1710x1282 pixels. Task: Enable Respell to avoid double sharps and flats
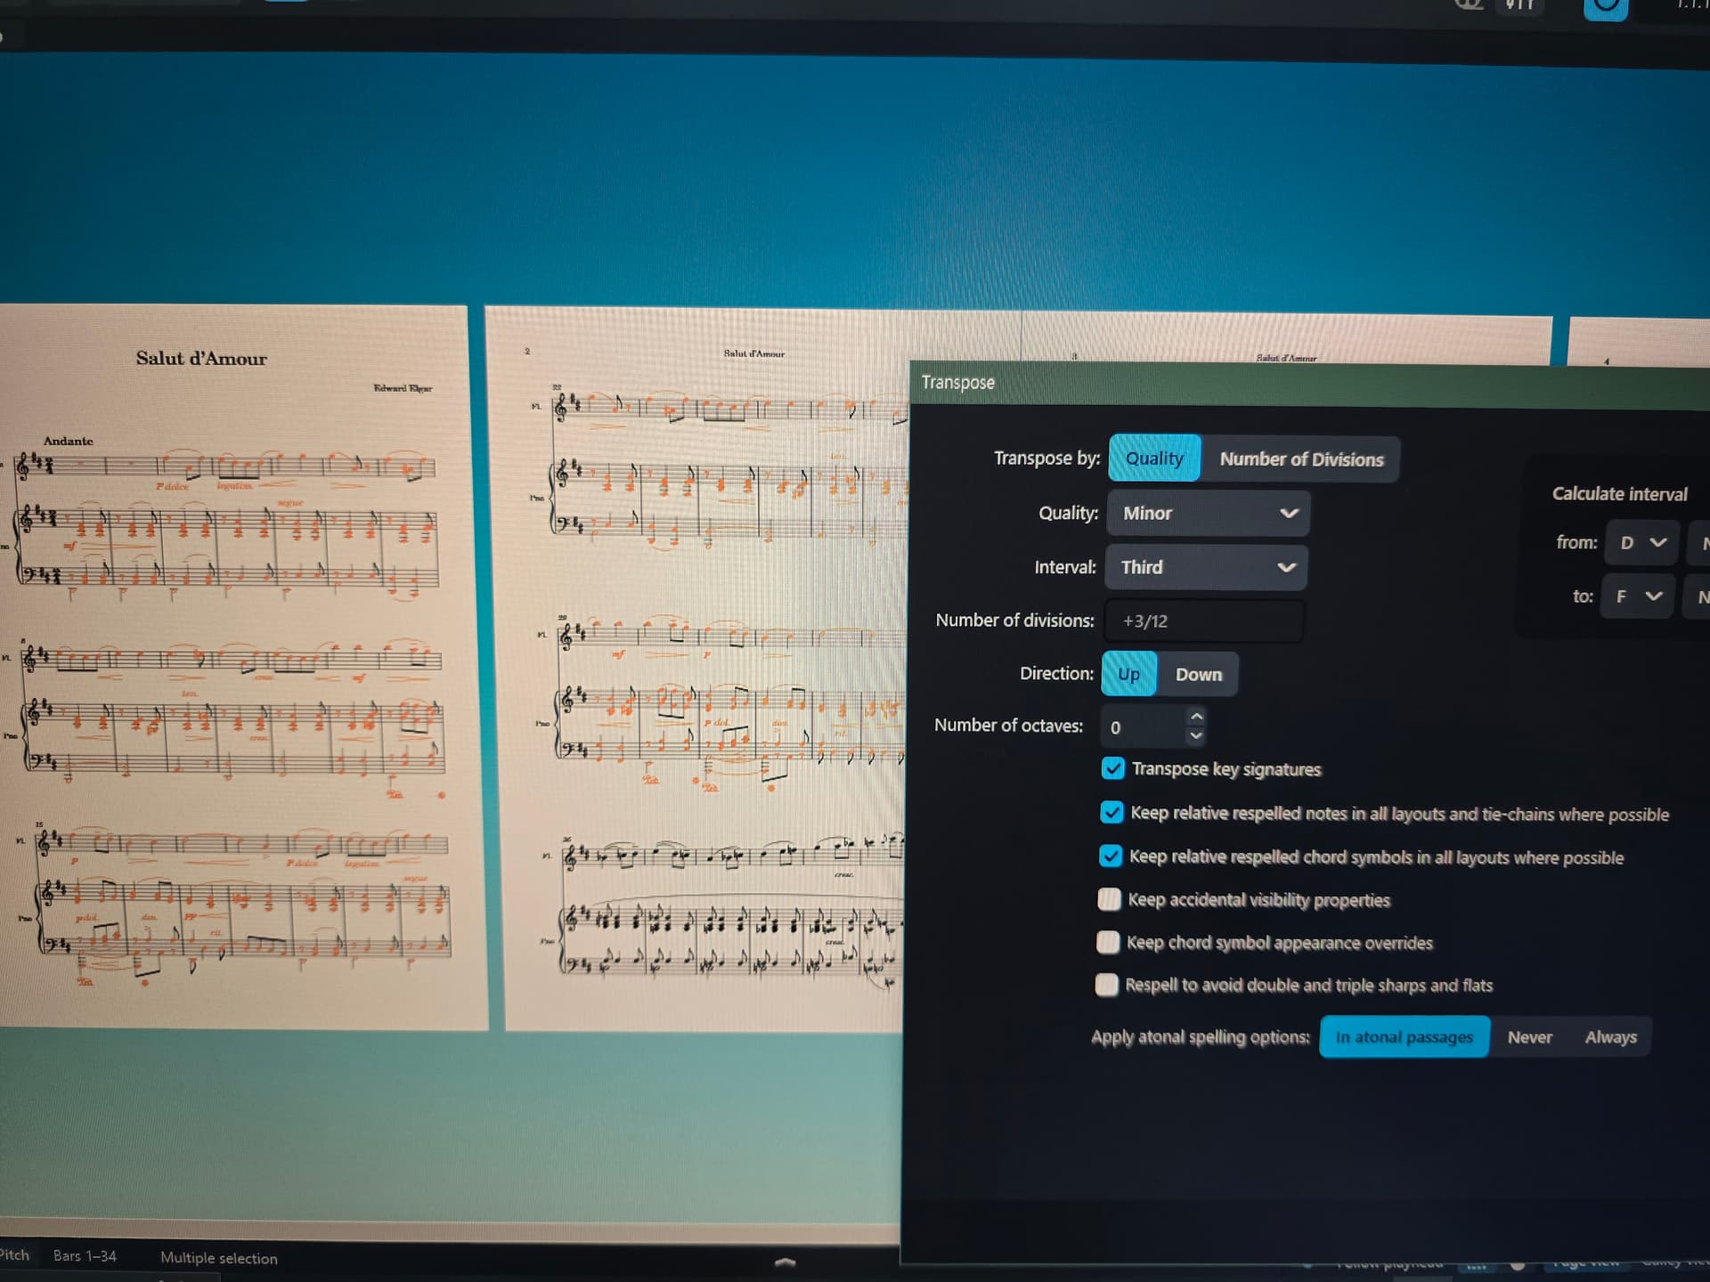pos(1106,985)
